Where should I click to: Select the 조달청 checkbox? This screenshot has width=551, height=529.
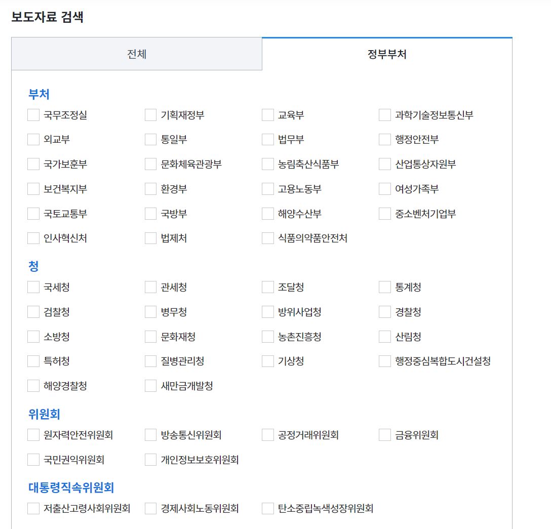click(x=268, y=287)
